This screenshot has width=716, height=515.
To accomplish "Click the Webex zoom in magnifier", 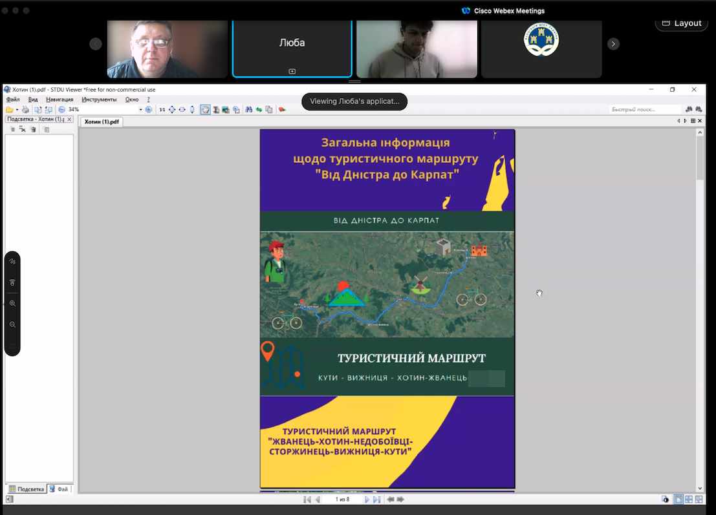I will pos(12,304).
